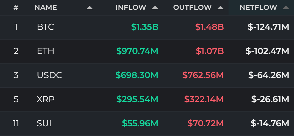Sort by the INFLOW column arrow
The image size is (294, 136).
tap(155, 7)
